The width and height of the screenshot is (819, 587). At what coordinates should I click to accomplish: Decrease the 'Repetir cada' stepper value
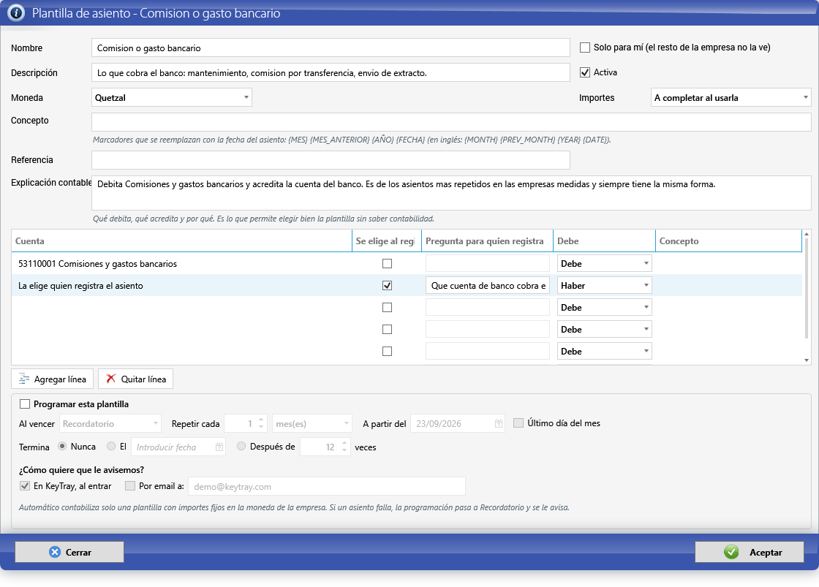click(261, 427)
